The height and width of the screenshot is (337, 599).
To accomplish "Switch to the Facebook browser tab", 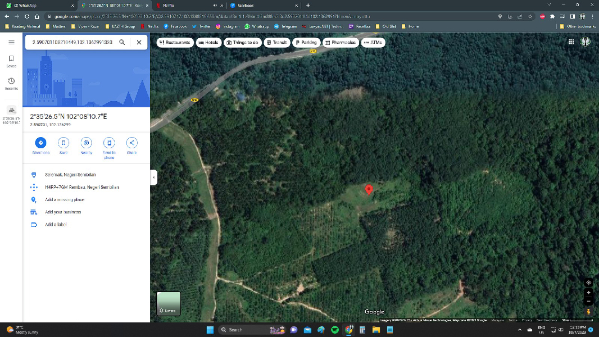I will 264,6.
